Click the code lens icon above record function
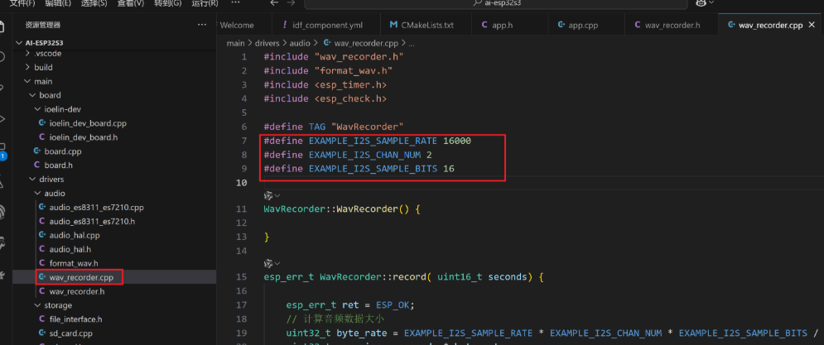 coord(268,263)
